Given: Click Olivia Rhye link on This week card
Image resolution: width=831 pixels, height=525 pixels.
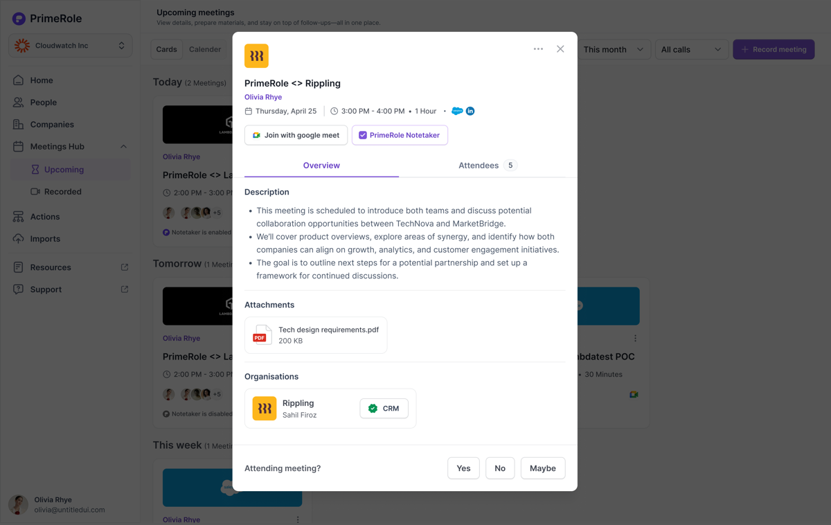Looking at the screenshot, I should click(181, 519).
